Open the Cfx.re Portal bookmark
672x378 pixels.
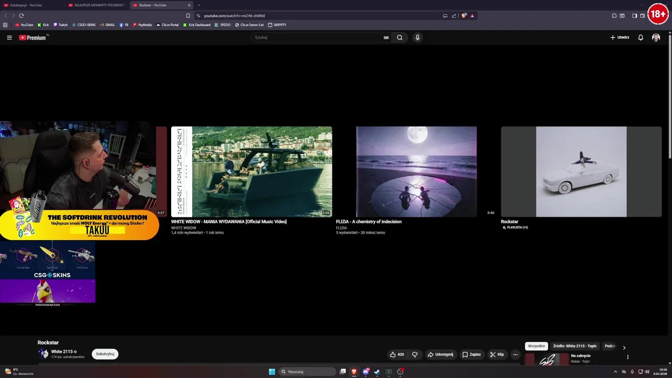click(x=167, y=25)
